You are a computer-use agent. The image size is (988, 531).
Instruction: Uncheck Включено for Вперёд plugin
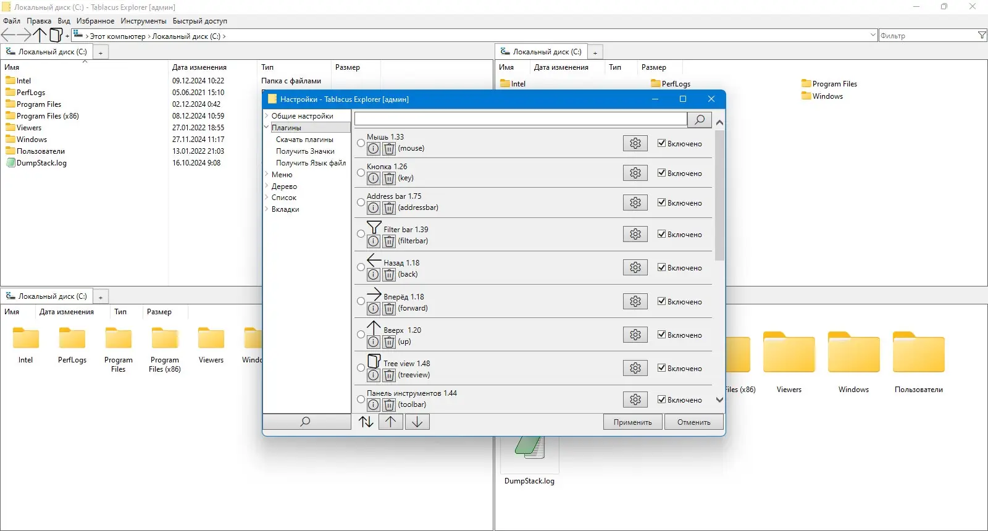(661, 301)
